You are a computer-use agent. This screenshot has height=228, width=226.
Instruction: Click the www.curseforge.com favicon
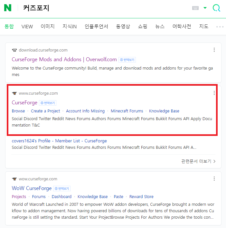tap(14, 93)
